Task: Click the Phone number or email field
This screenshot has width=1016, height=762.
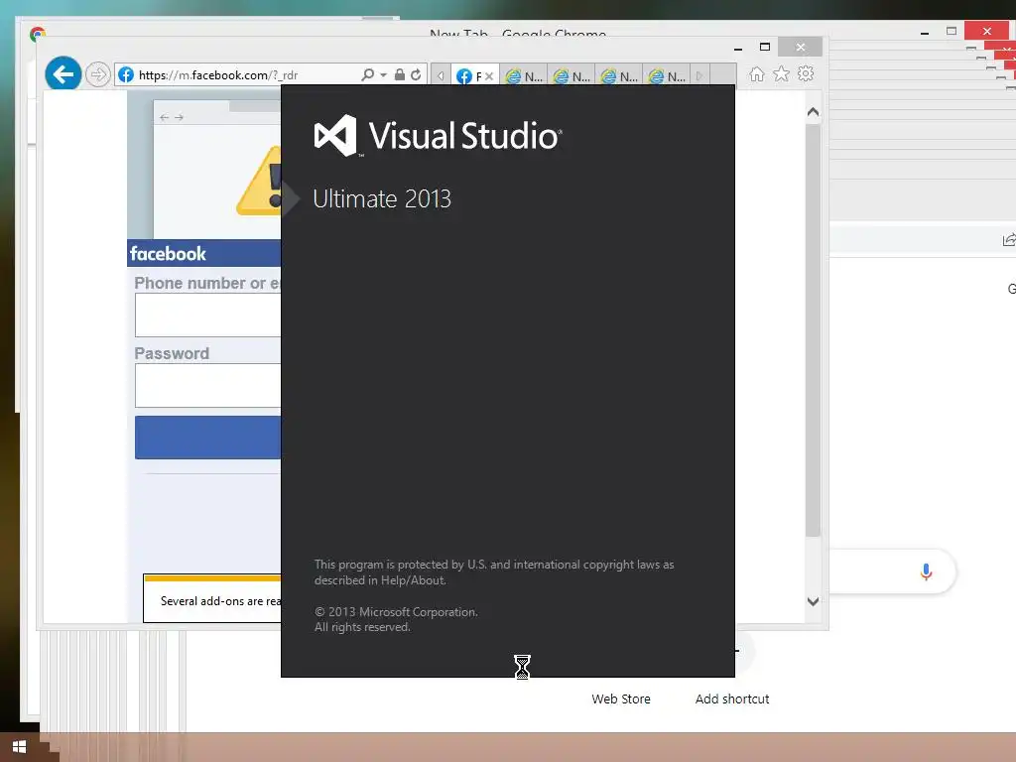Action: tap(207, 315)
